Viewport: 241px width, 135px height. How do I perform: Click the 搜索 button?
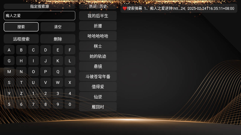click(x=21, y=27)
